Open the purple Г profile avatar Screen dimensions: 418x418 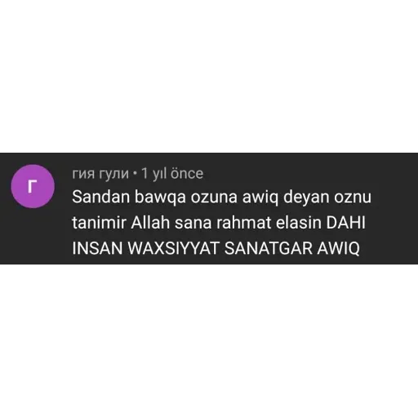pos(33,186)
